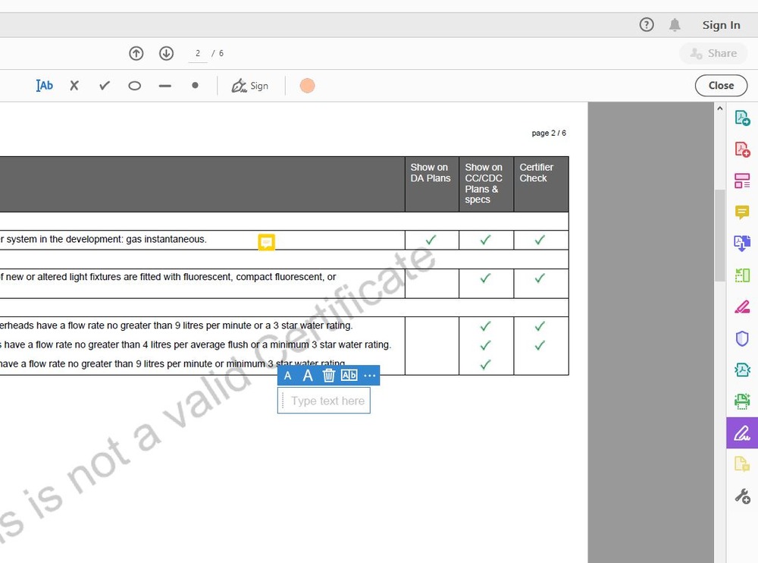Open the orange color picker swatch
This screenshot has width=758, height=563.
[307, 86]
